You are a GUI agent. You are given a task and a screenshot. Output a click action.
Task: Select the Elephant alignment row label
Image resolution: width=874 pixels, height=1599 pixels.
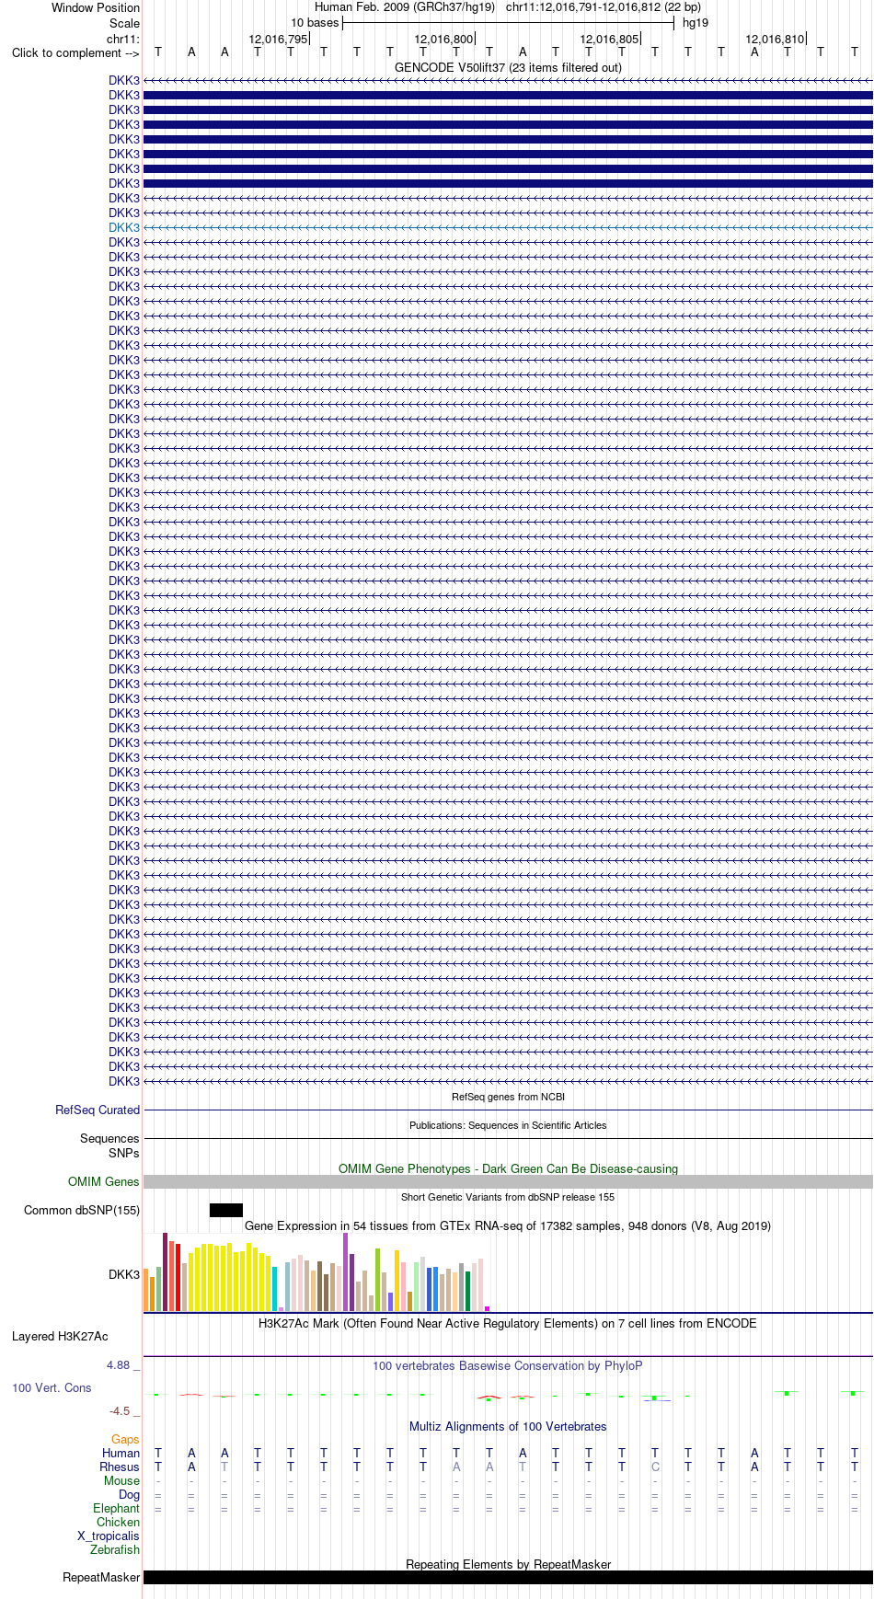click(x=116, y=1508)
